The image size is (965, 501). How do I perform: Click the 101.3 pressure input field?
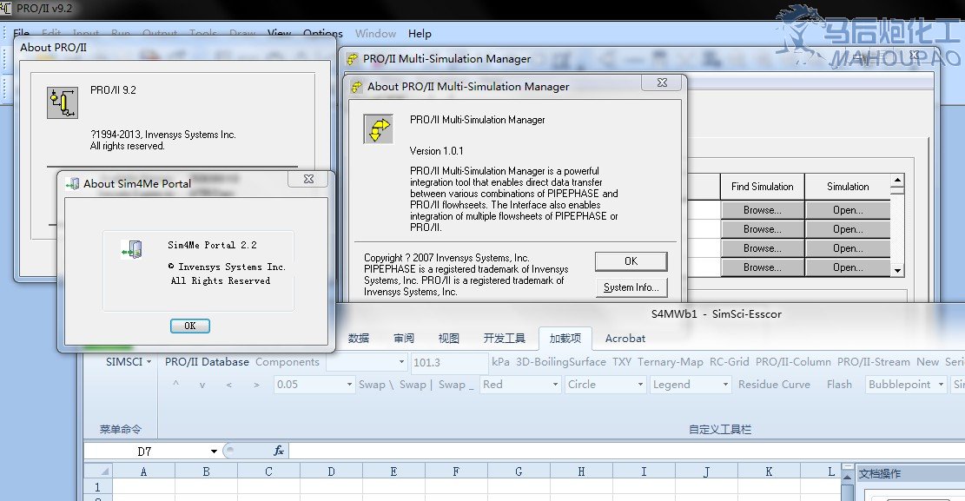(x=448, y=362)
